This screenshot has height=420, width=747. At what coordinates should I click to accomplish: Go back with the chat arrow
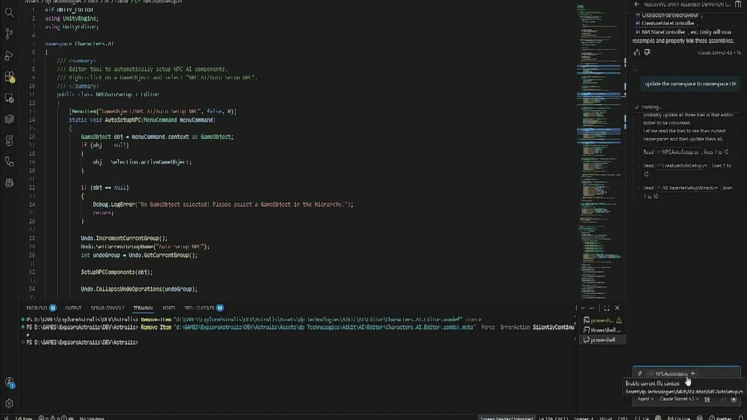click(637, 4)
